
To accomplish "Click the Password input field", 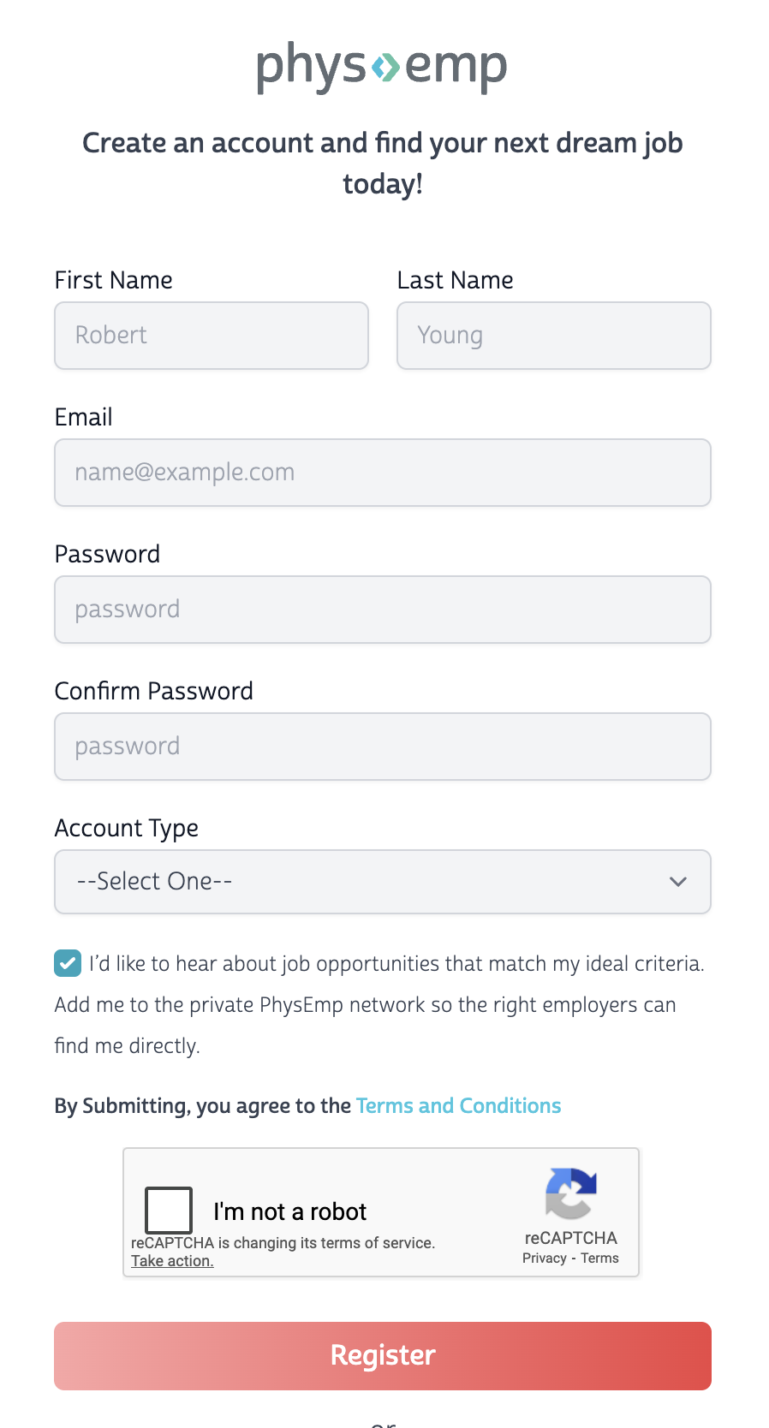I will click(x=382, y=610).
